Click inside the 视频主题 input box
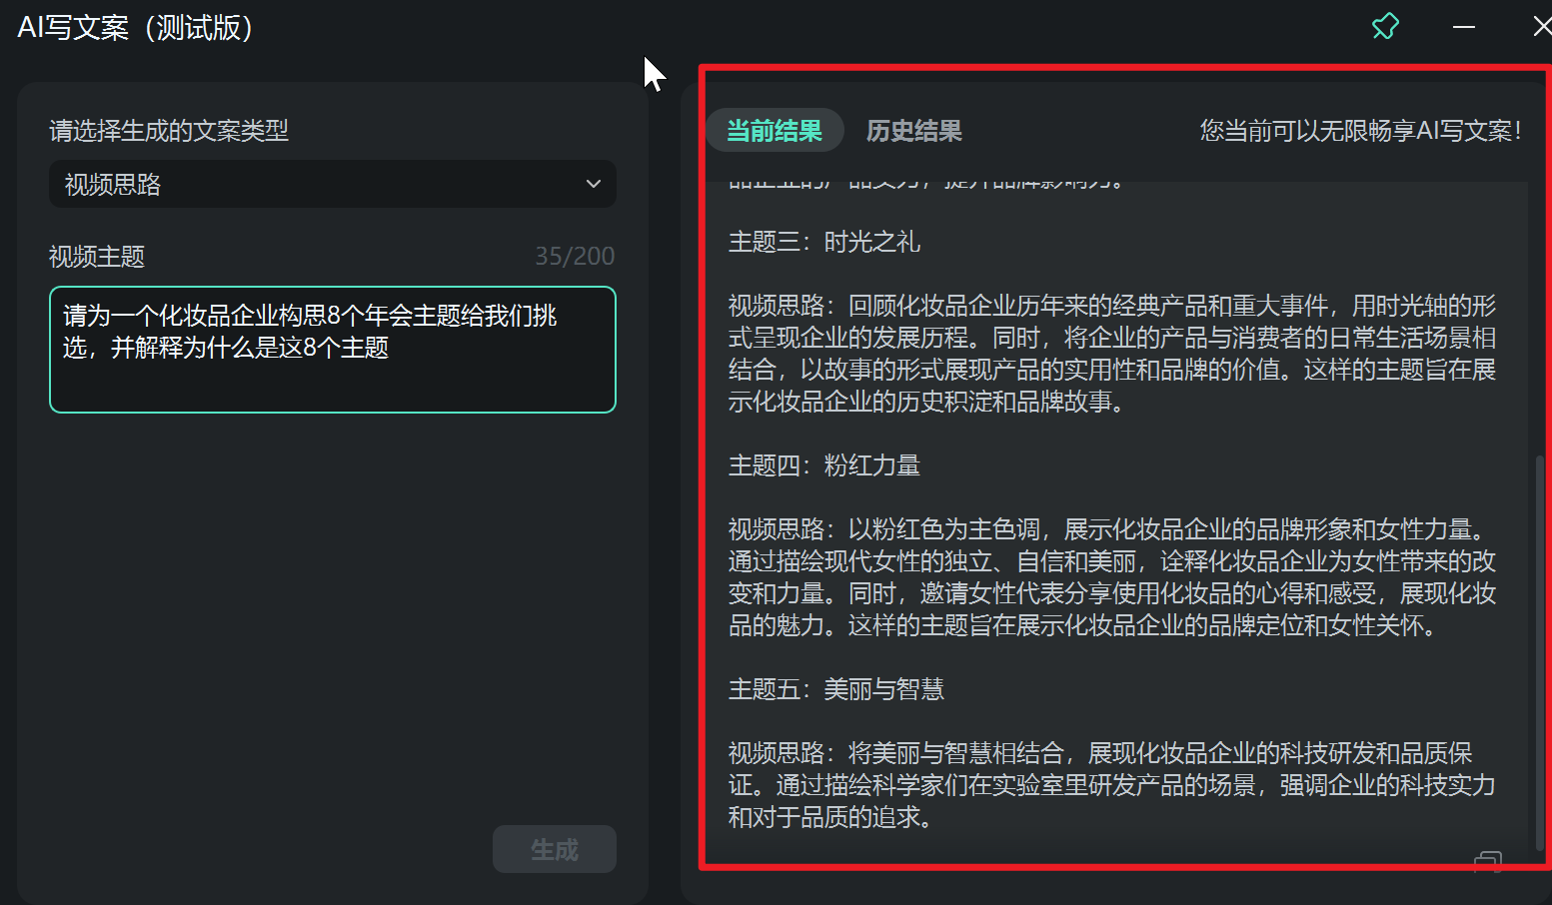Viewport: 1552px width, 905px height. tap(333, 348)
